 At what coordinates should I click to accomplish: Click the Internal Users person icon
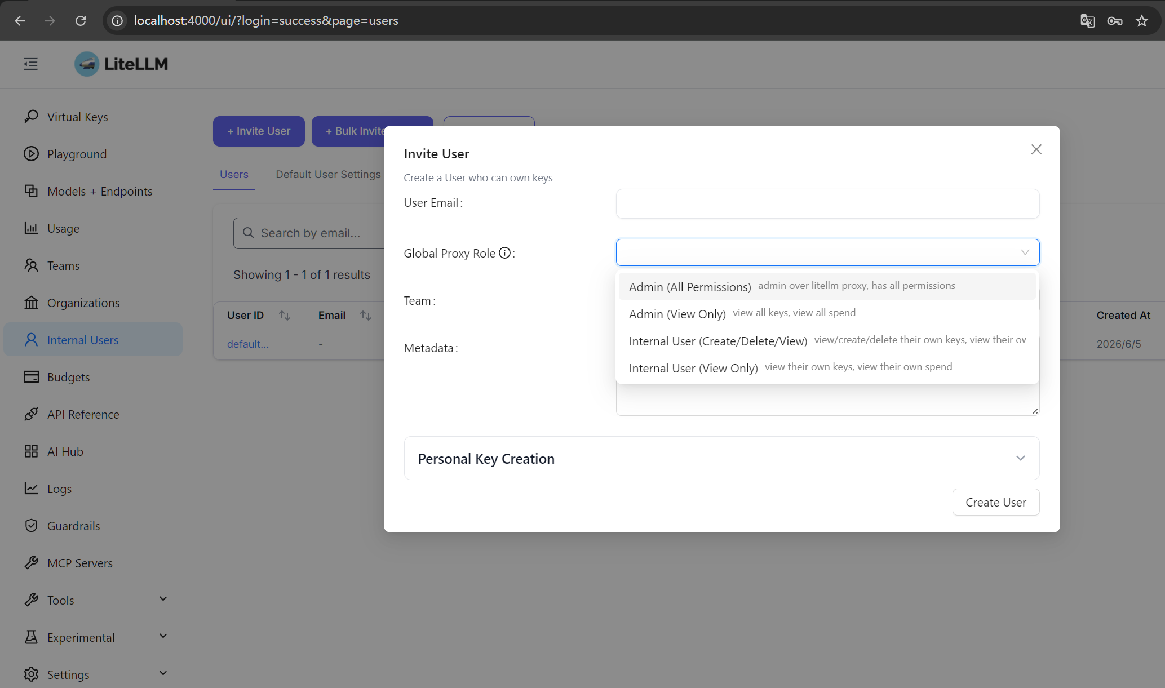click(32, 340)
